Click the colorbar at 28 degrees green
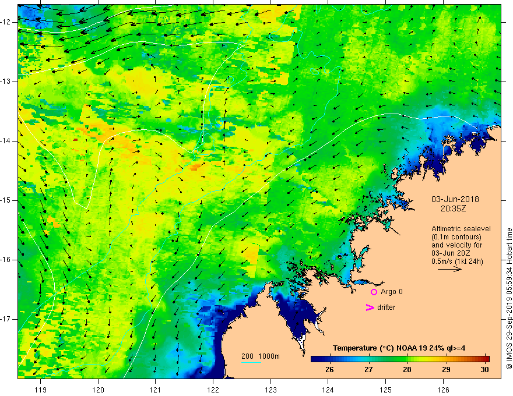 tap(407, 359)
